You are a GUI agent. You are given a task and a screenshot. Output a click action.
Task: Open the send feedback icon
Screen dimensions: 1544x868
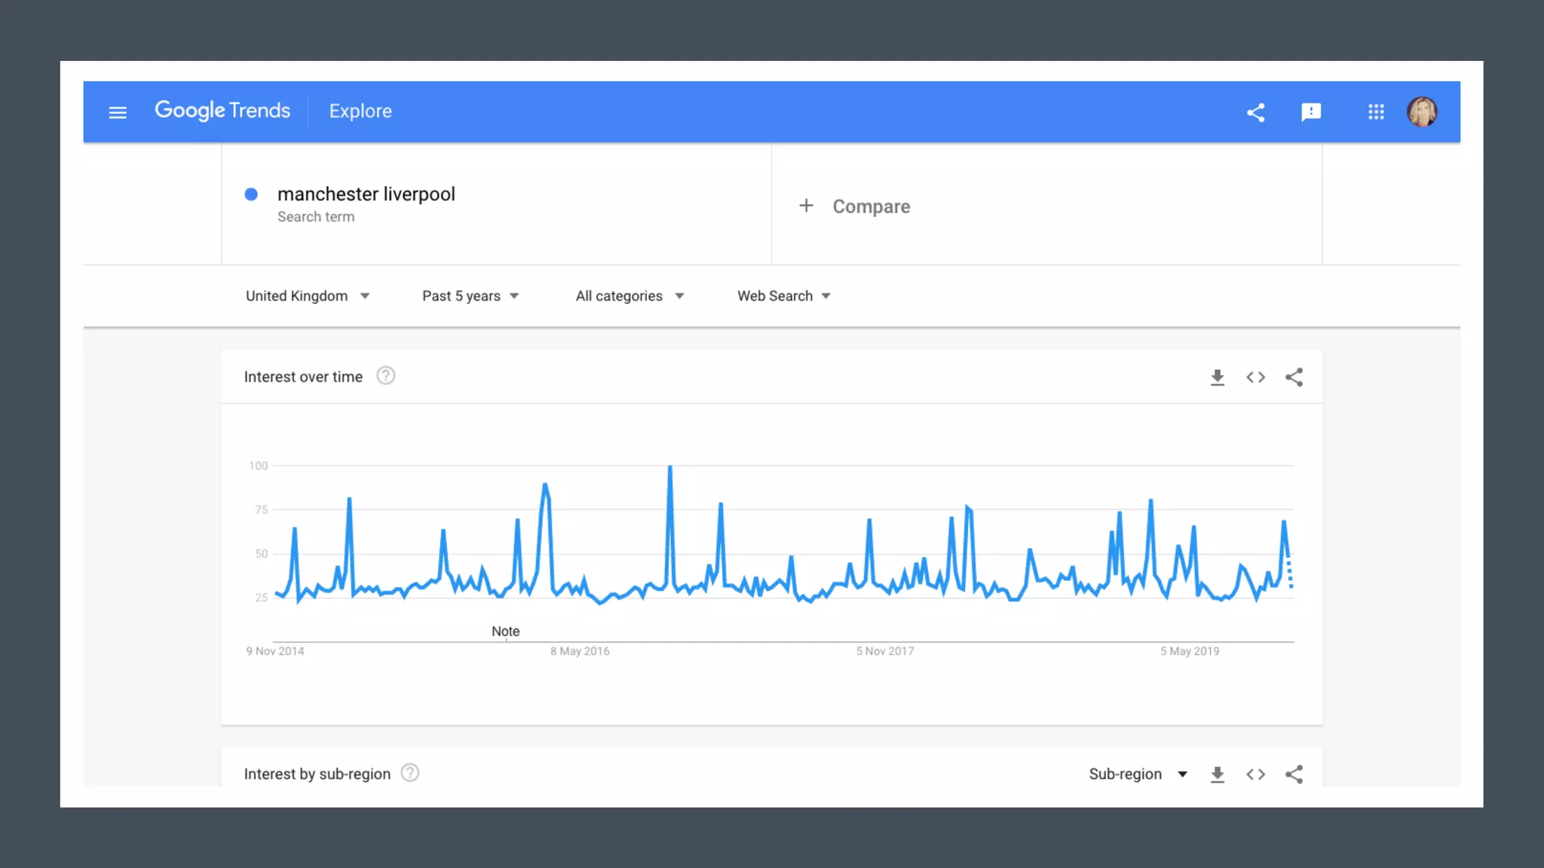[x=1311, y=112]
